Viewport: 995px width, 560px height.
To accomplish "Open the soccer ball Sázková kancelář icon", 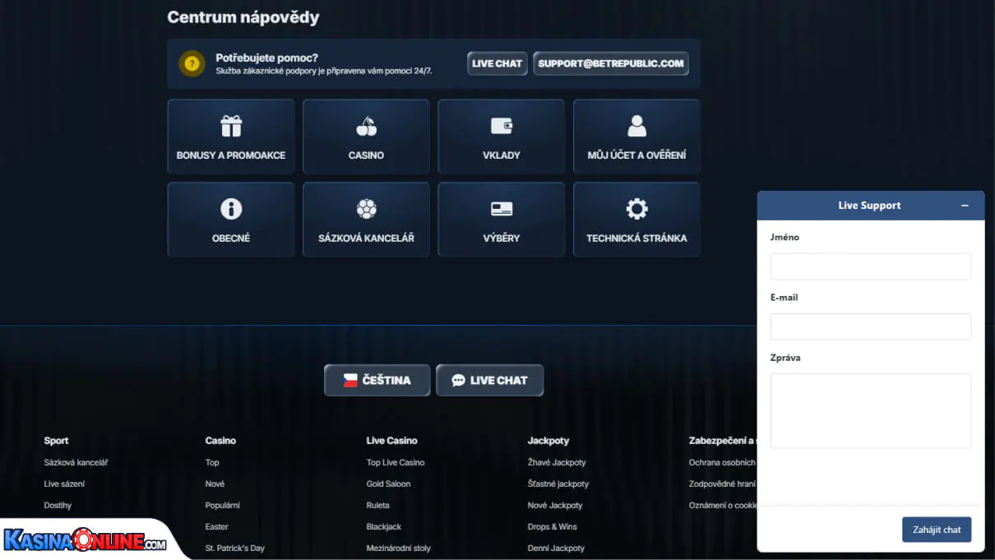I will tap(366, 209).
